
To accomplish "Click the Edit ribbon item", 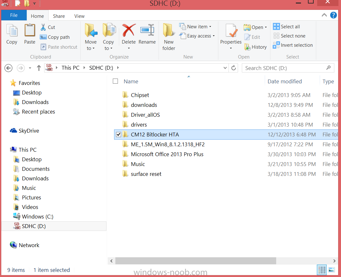I will 252,37.
